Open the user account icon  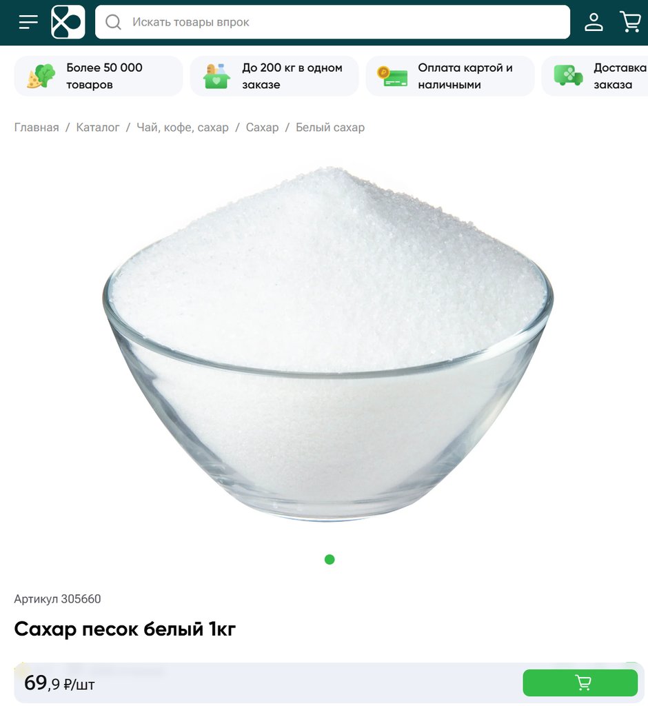tap(594, 21)
